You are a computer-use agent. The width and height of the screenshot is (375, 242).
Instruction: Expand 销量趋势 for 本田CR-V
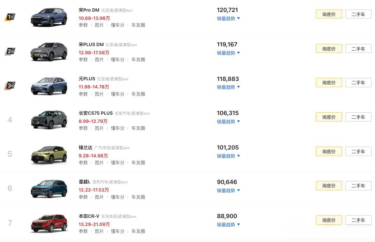pos(228,225)
